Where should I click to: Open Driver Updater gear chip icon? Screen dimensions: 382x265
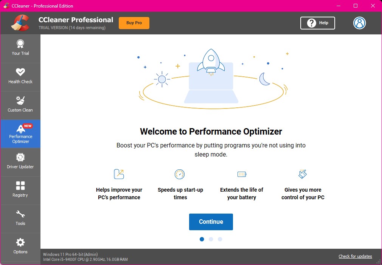point(20,157)
